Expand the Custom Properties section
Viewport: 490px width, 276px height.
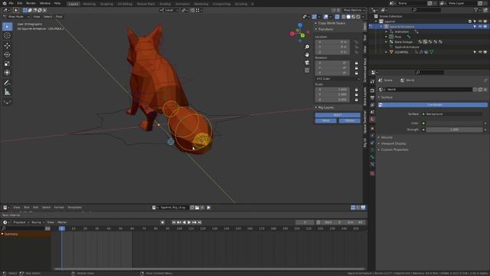pos(394,149)
